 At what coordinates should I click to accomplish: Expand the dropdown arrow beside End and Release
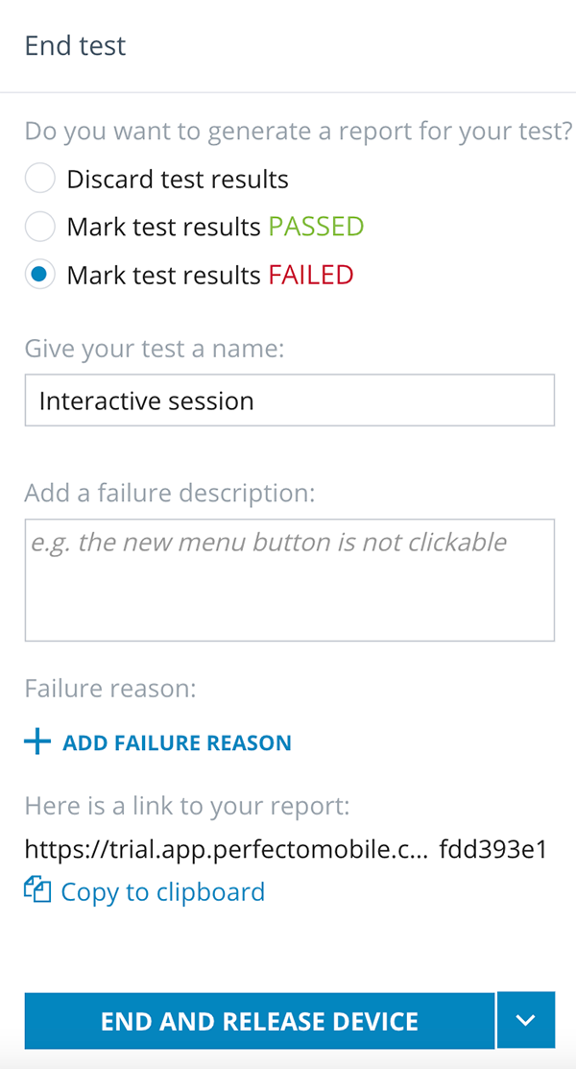pos(525,1020)
